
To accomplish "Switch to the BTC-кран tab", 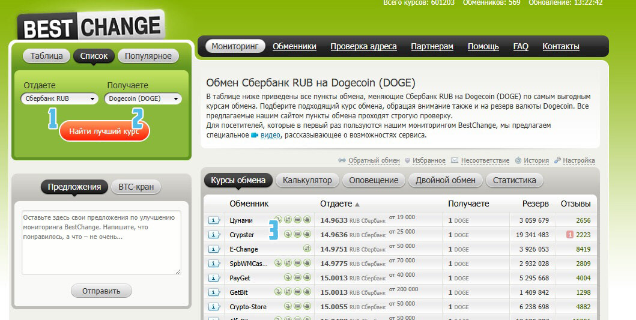I will click(136, 187).
